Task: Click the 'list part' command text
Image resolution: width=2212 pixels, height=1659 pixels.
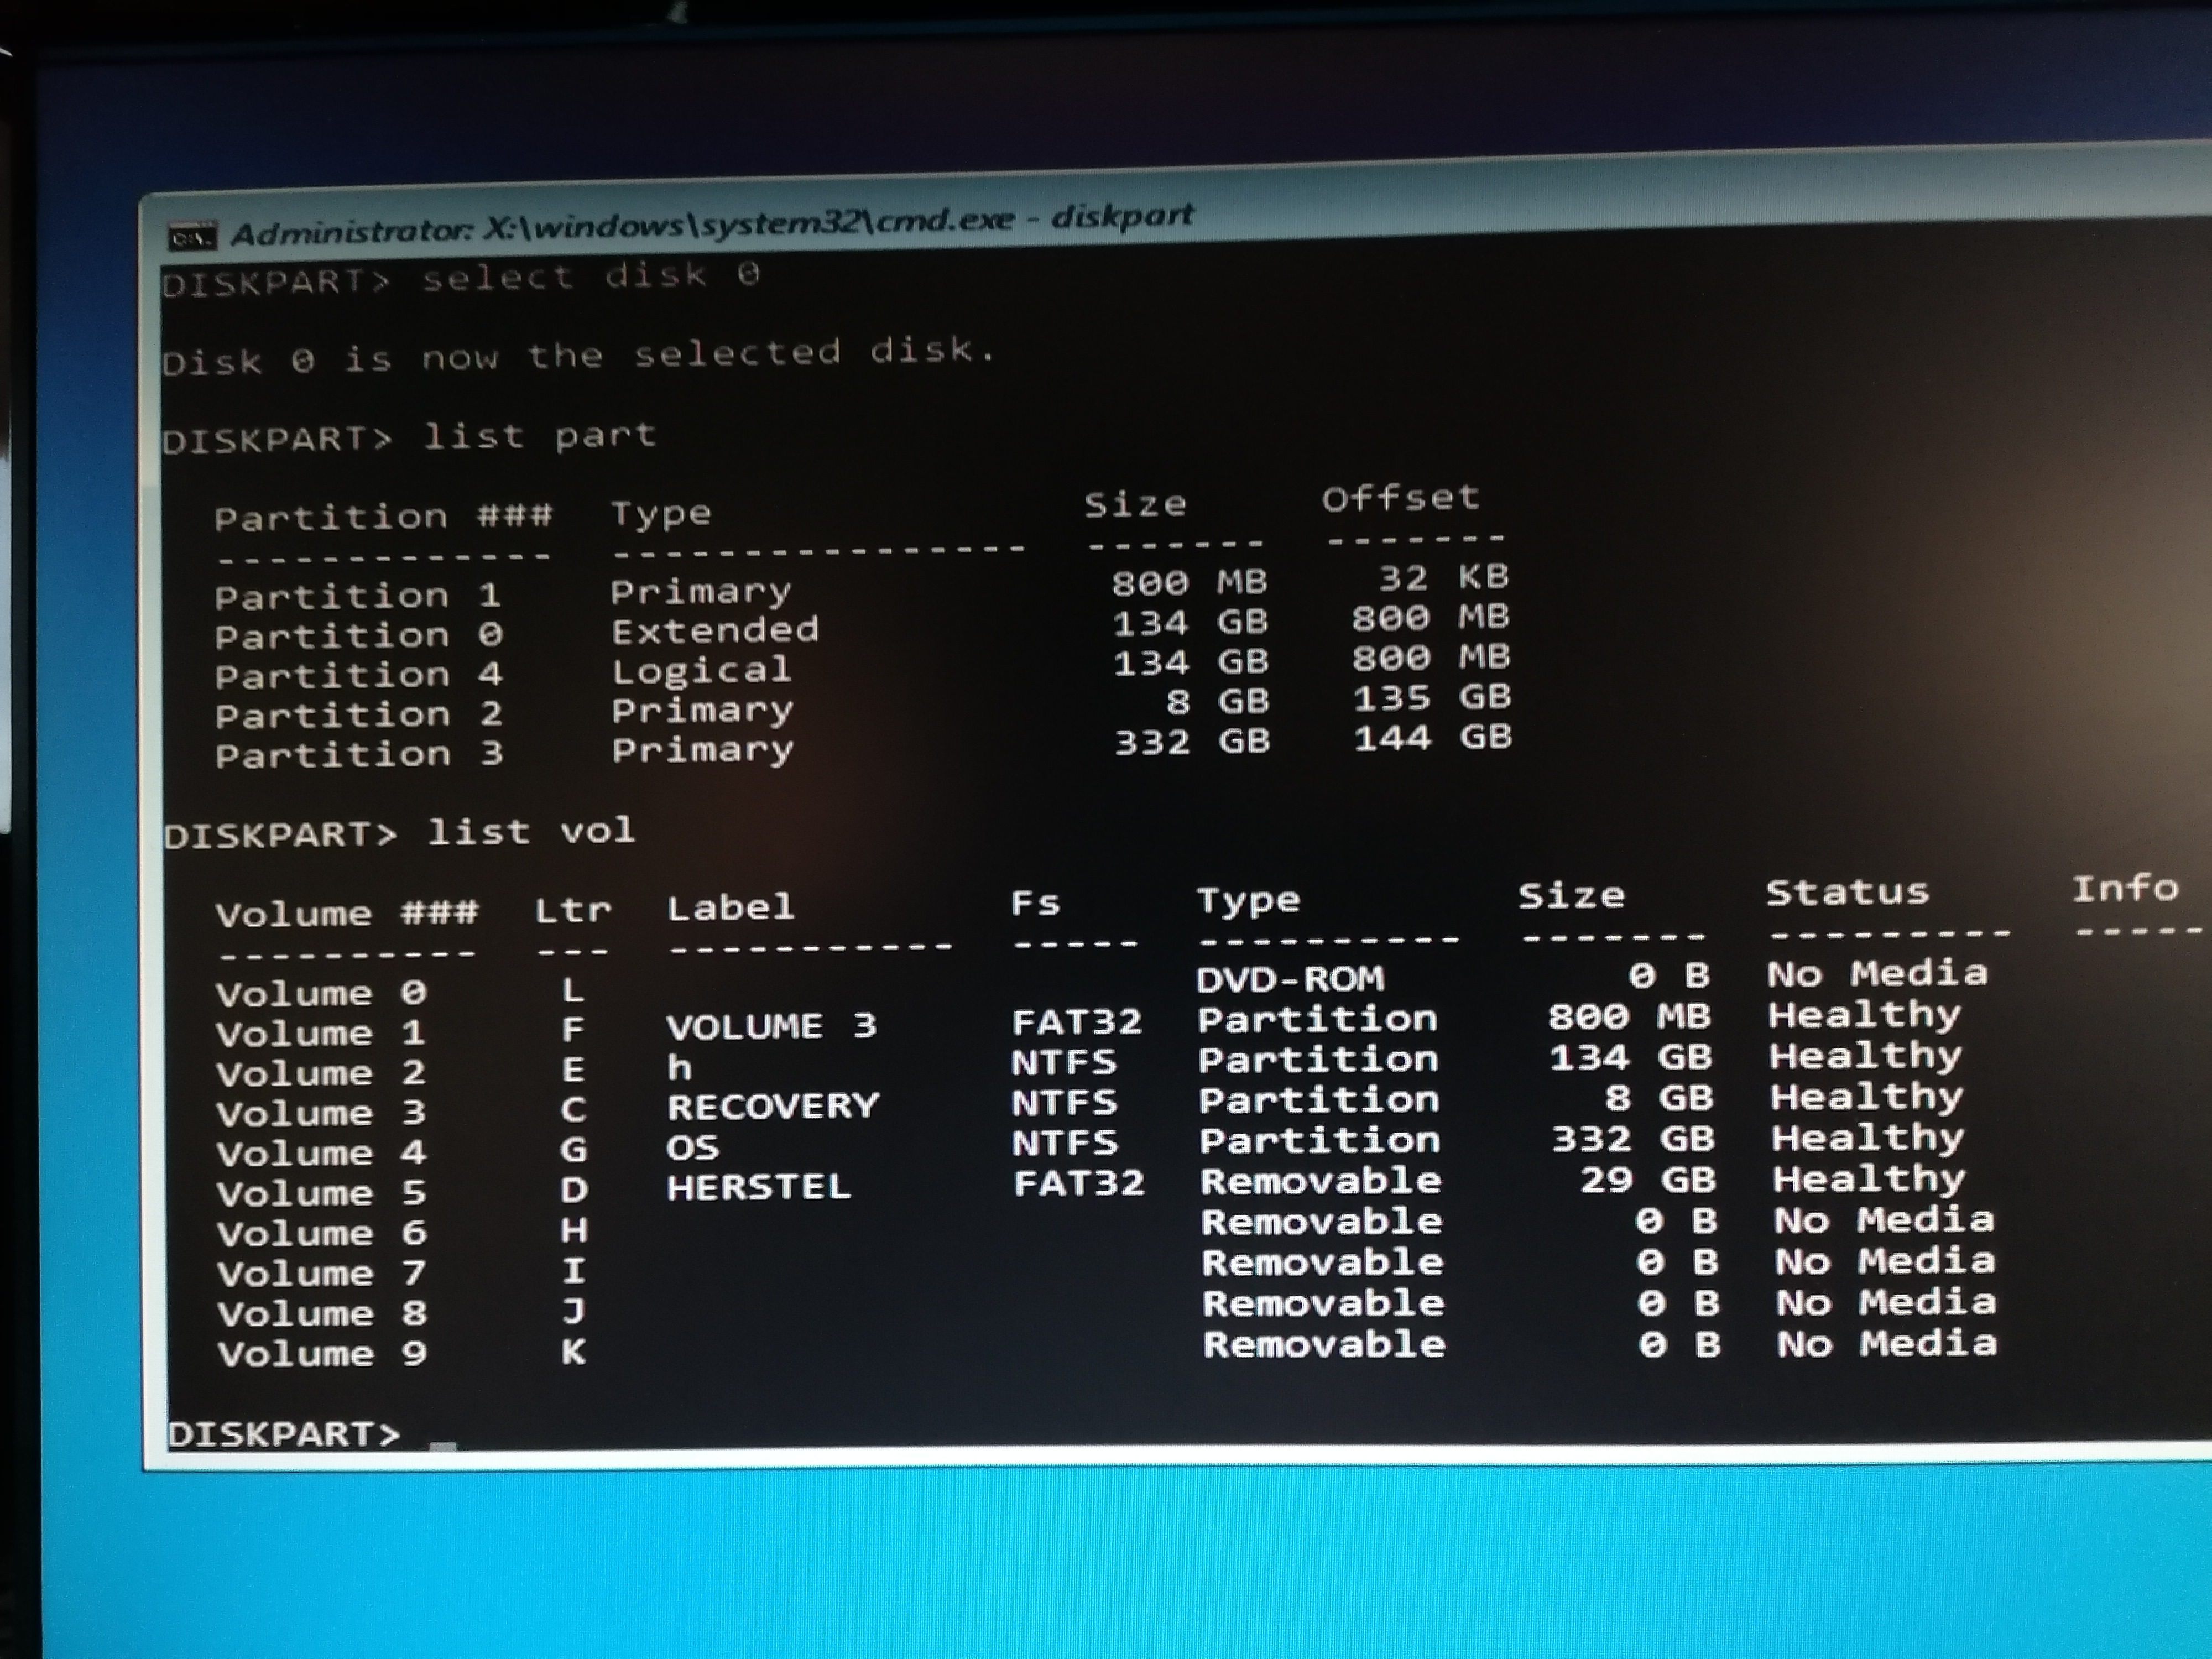Action: point(539,436)
